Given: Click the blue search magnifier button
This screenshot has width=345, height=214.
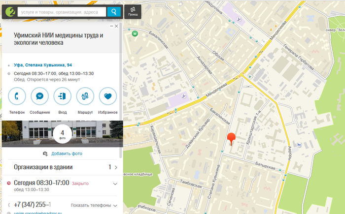Looking at the screenshot, I should 114,11.
